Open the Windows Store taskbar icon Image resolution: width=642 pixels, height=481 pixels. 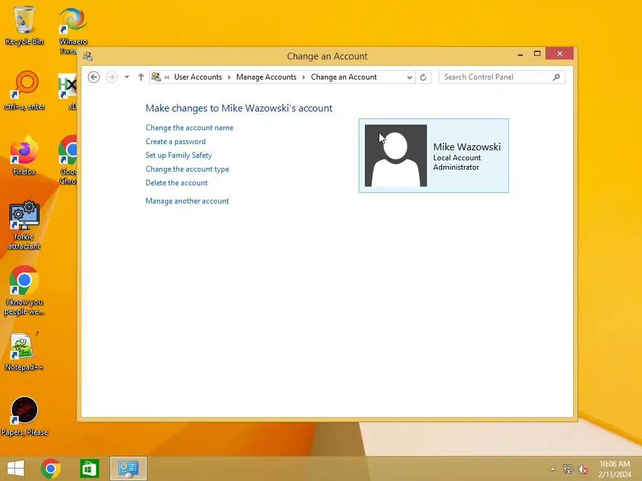pyautogui.click(x=89, y=468)
